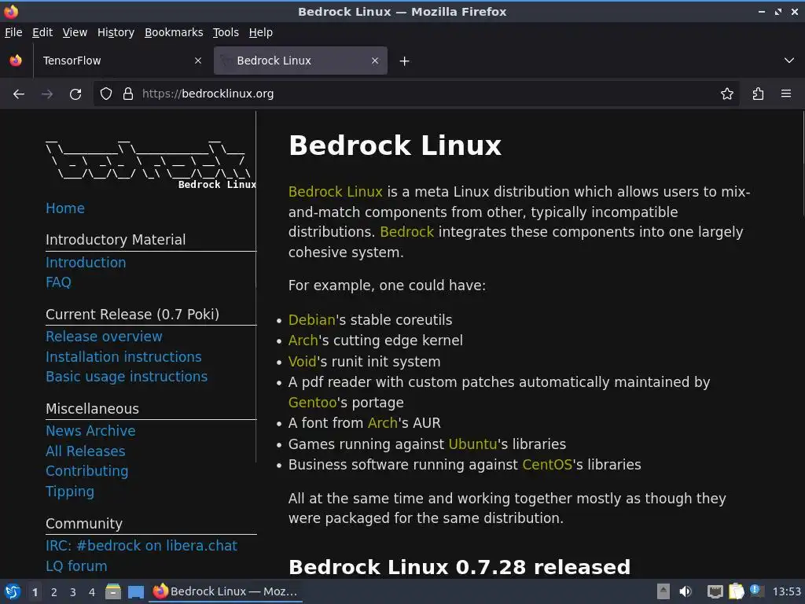The image size is (805, 604).
Task: Click the Bedrock Linux ASCII art logo
Action: coord(151,164)
